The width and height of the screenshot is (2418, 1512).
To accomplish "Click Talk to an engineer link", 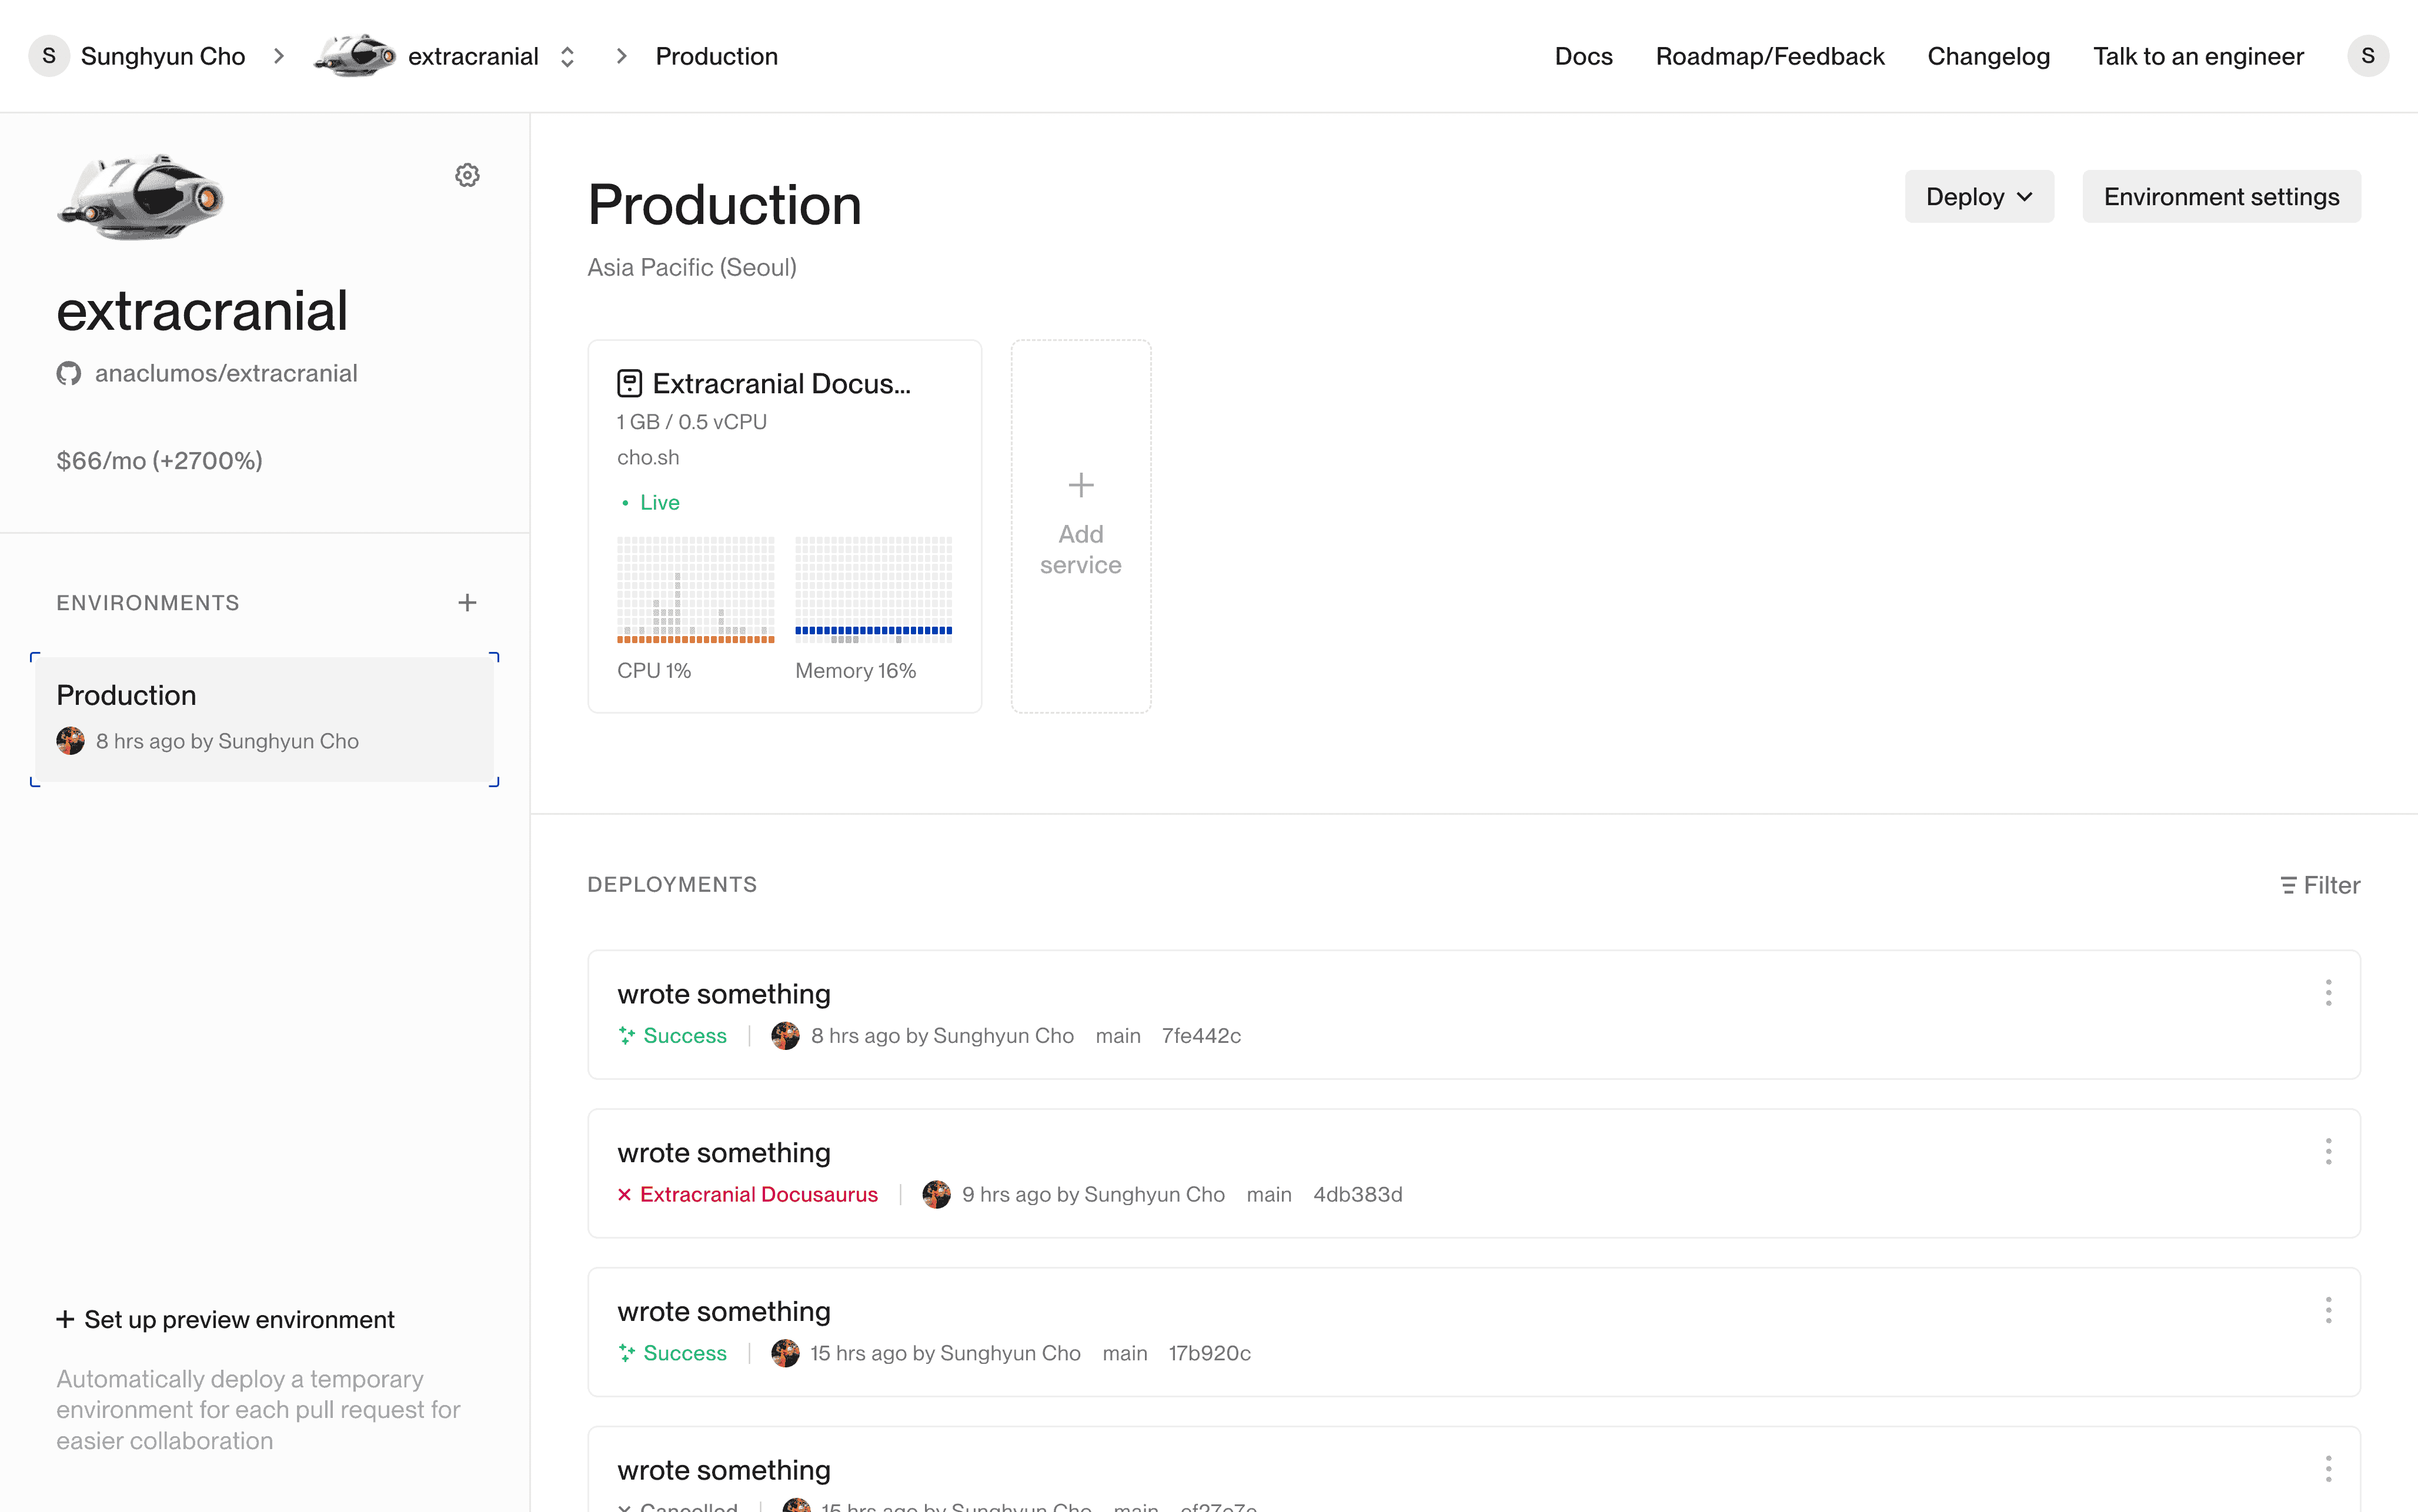I will click(x=2198, y=57).
